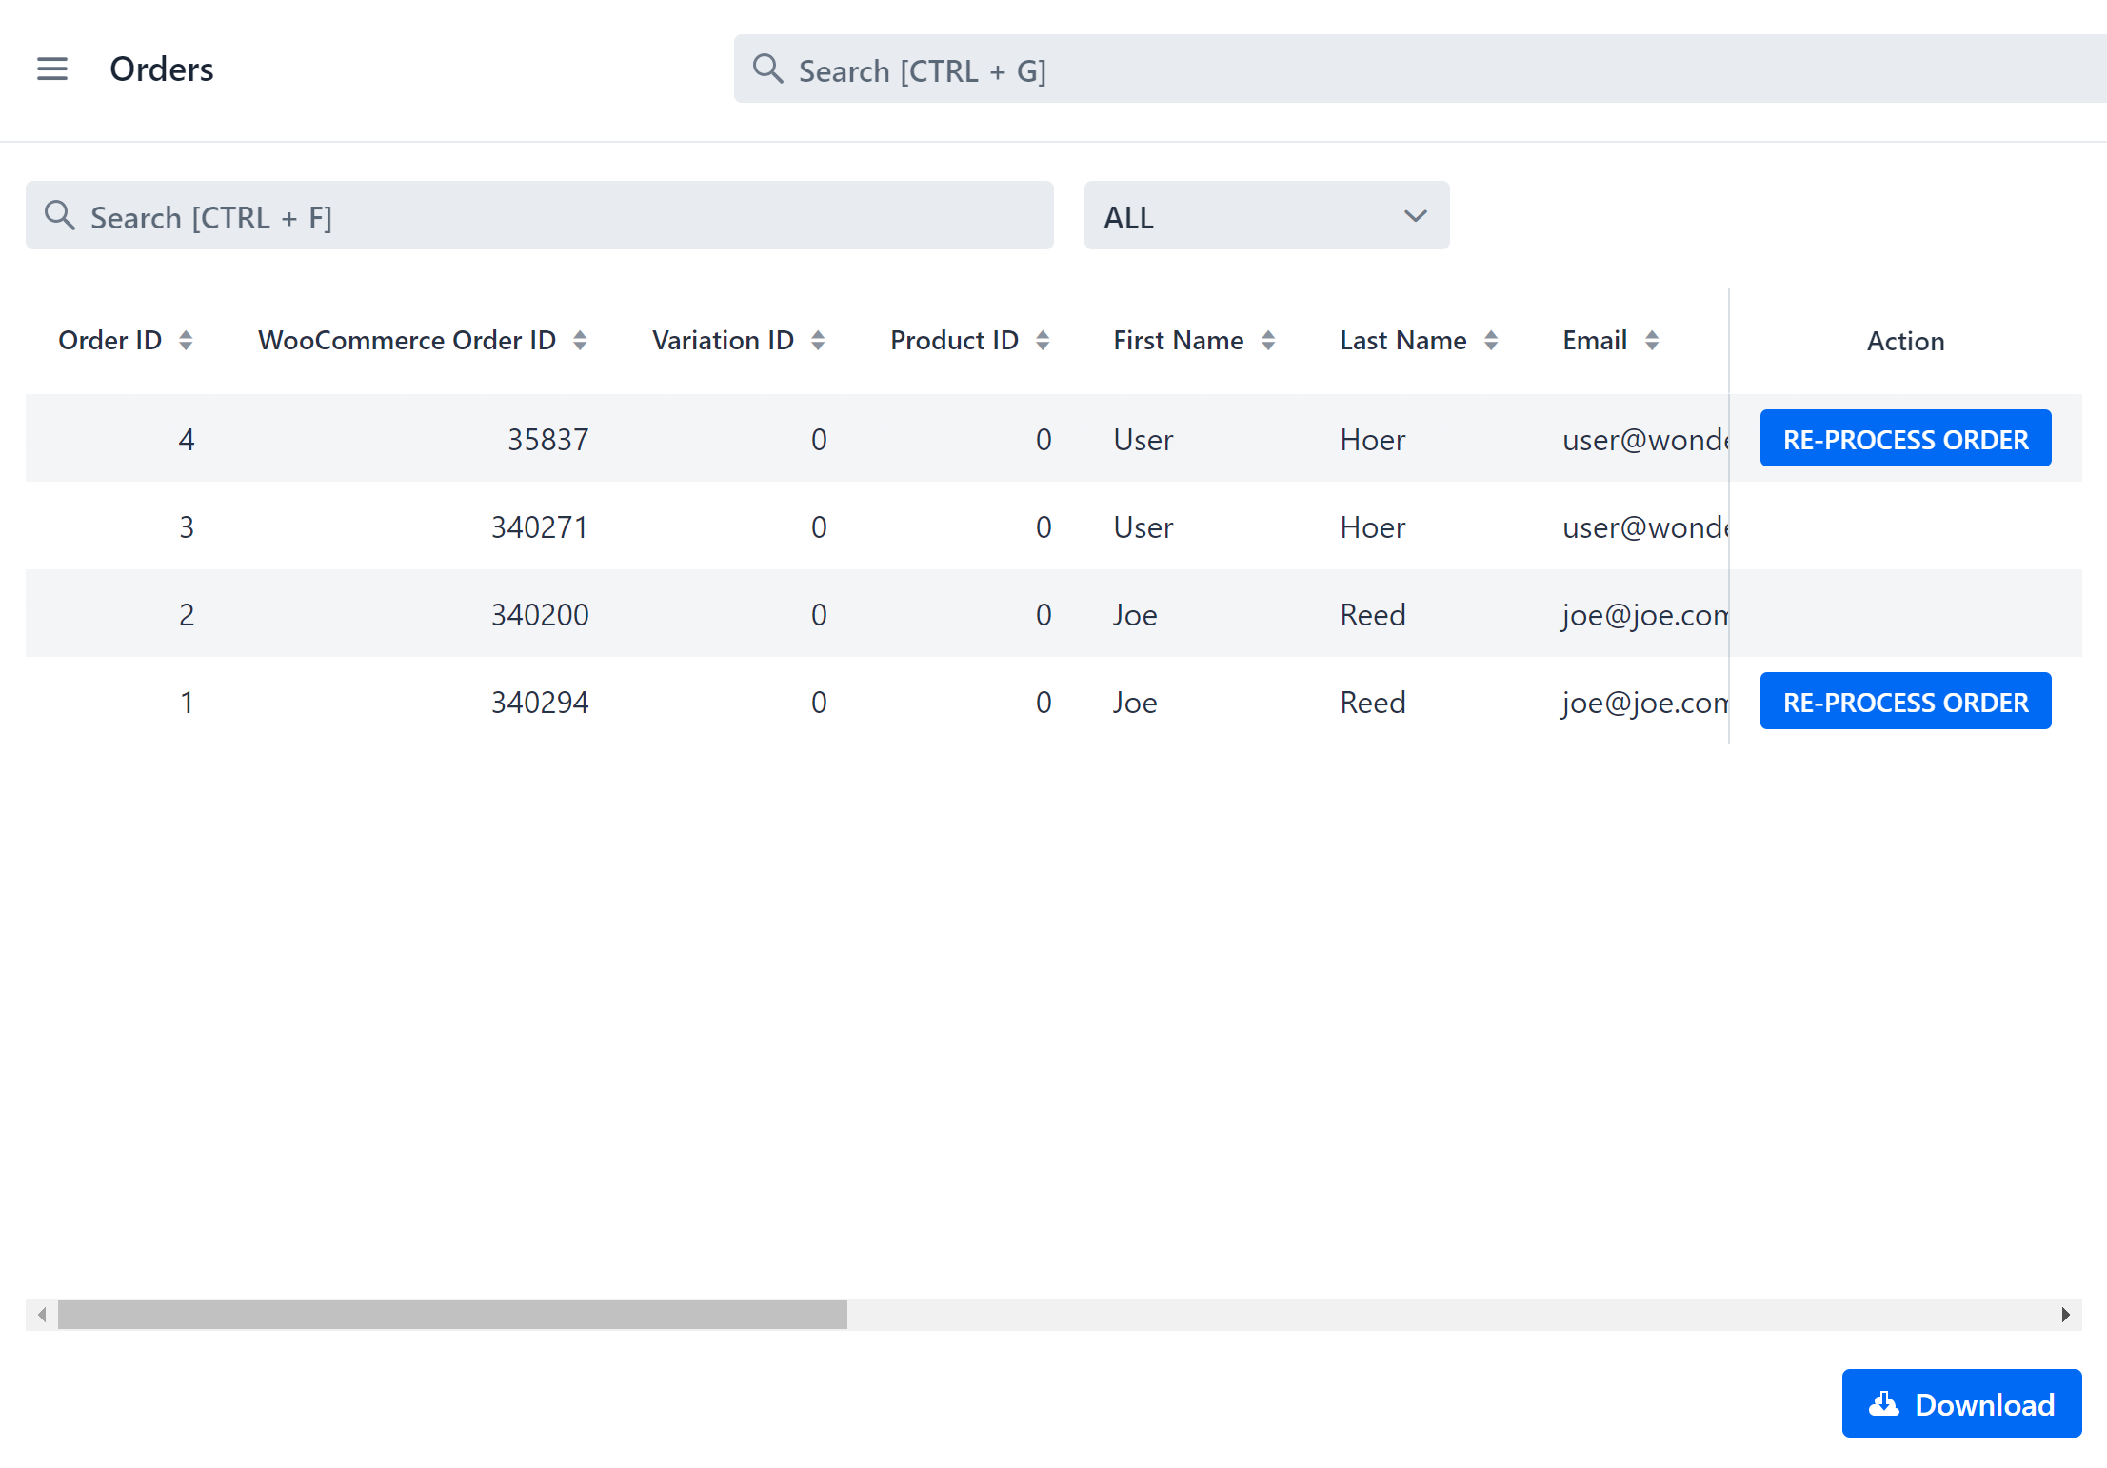Select the row for order 3
This screenshot has width=2107, height=1468.
857,526
